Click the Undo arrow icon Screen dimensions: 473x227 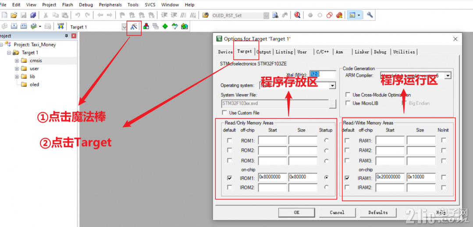[x=78, y=15]
